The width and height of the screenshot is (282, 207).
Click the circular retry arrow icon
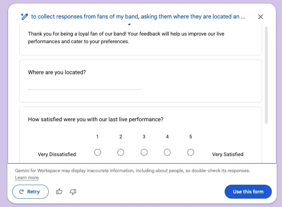tap(21, 192)
